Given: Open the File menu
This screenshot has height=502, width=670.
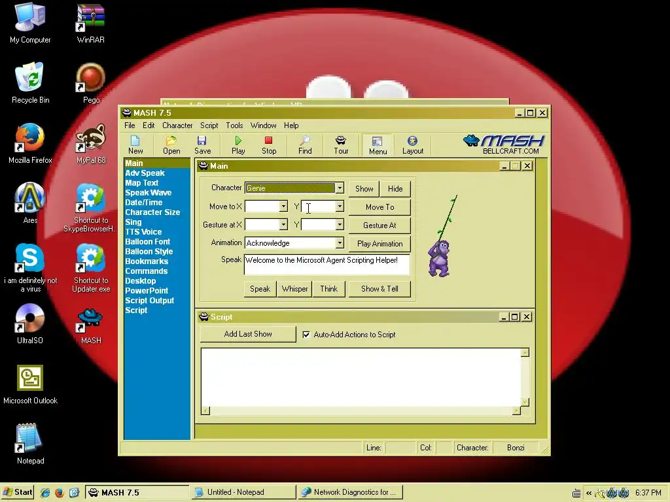Looking at the screenshot, I should coord(130,125).
